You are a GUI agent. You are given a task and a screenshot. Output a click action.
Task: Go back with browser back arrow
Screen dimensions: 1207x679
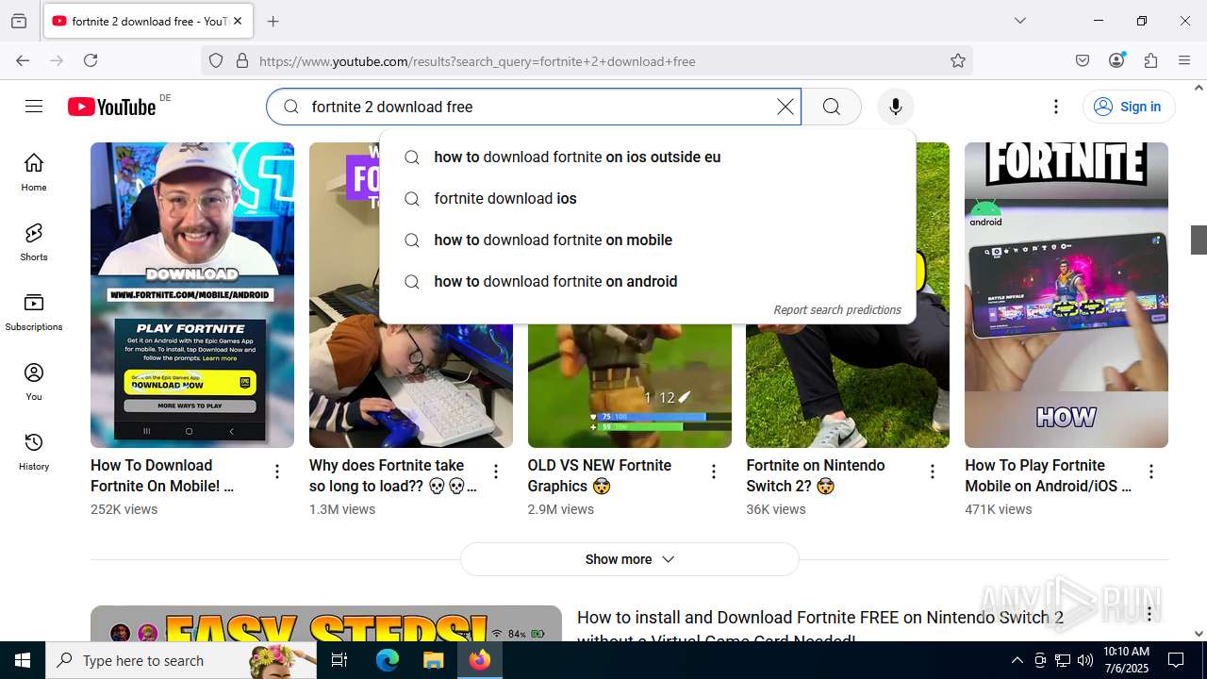[x=23, y=60]
